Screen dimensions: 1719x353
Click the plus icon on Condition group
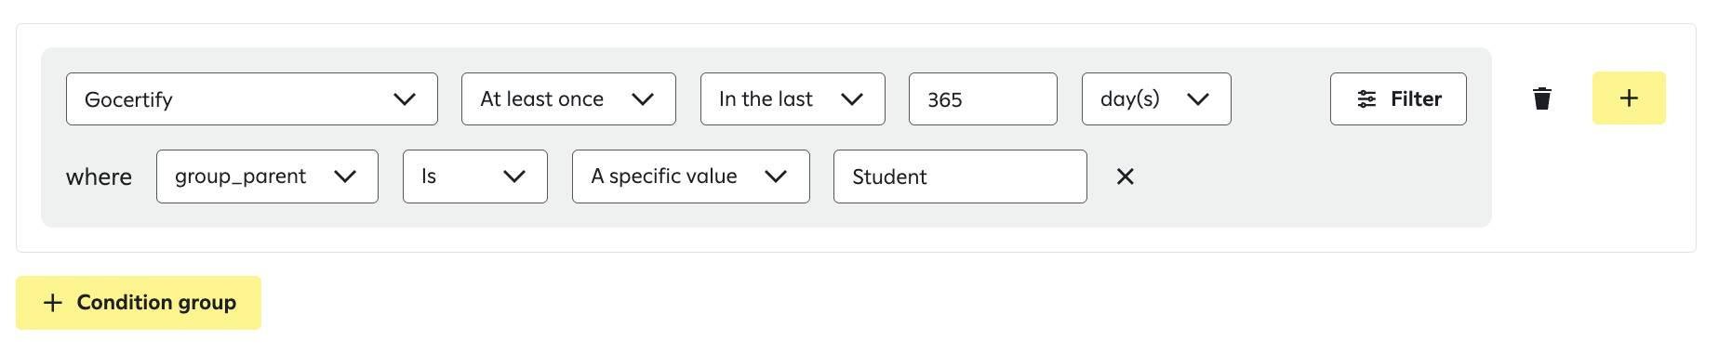point(53,303)
